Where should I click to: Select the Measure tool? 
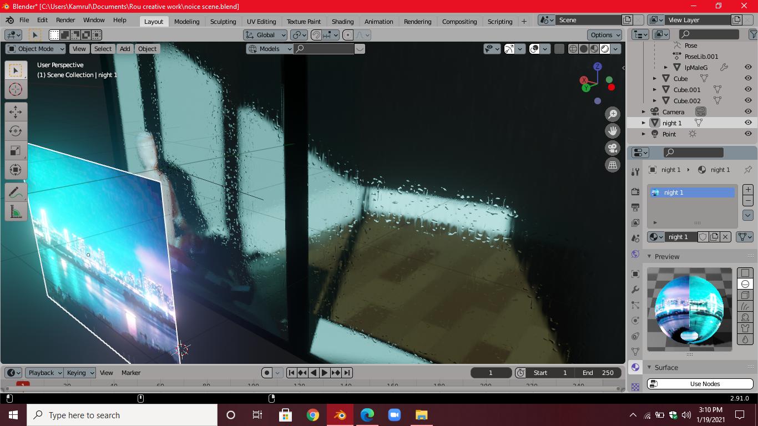click(x=16, y=212)
